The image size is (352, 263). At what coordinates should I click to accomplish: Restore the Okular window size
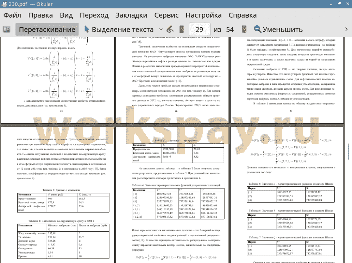[x=339, y=4]
